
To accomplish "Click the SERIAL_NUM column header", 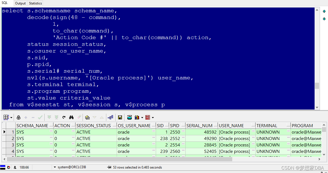I will coord(202,126).
